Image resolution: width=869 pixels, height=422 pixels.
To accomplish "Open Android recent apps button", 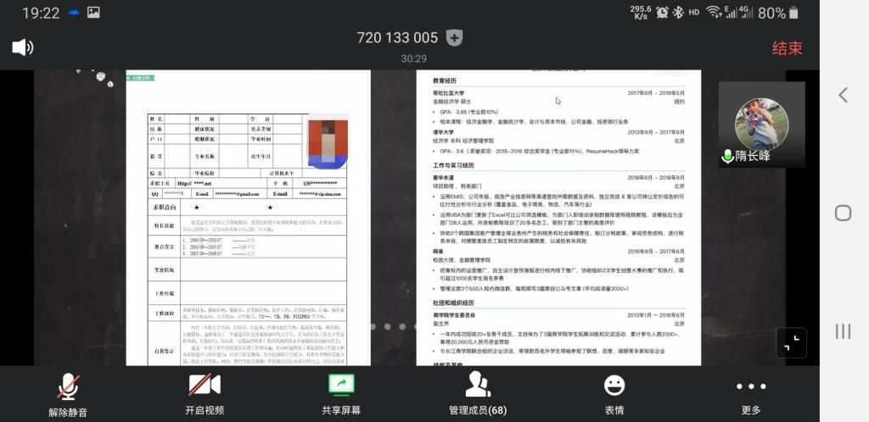I will pyautogui.click(x=843, y=330).
